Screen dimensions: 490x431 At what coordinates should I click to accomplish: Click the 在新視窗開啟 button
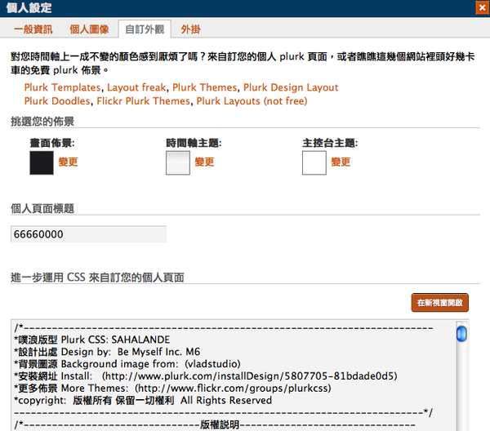(439, 302)
